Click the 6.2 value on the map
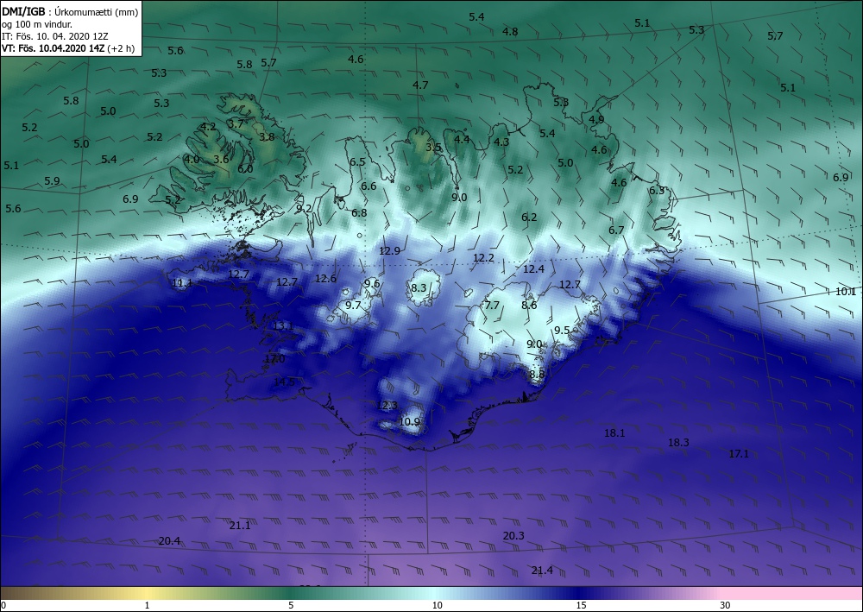 pos(530,218)
